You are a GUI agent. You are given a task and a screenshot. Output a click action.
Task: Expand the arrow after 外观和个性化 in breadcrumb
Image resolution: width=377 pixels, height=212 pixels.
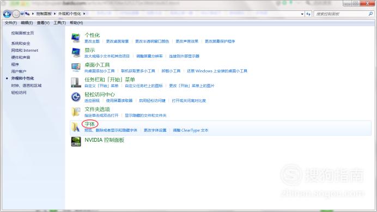tap(84, 14)
